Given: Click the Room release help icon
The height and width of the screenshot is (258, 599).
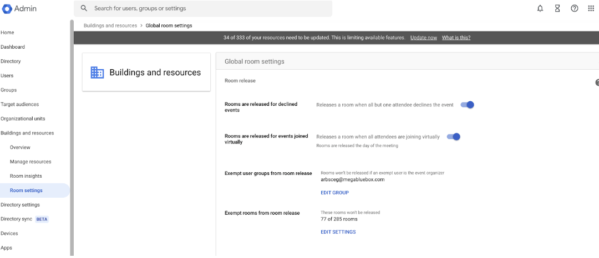Looking at the screenshot, I should point(597,82).
